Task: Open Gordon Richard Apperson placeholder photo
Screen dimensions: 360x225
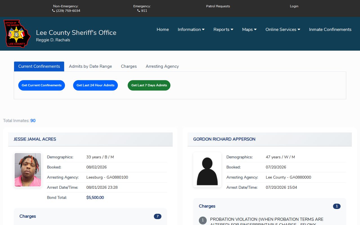Action: (207, 170)
